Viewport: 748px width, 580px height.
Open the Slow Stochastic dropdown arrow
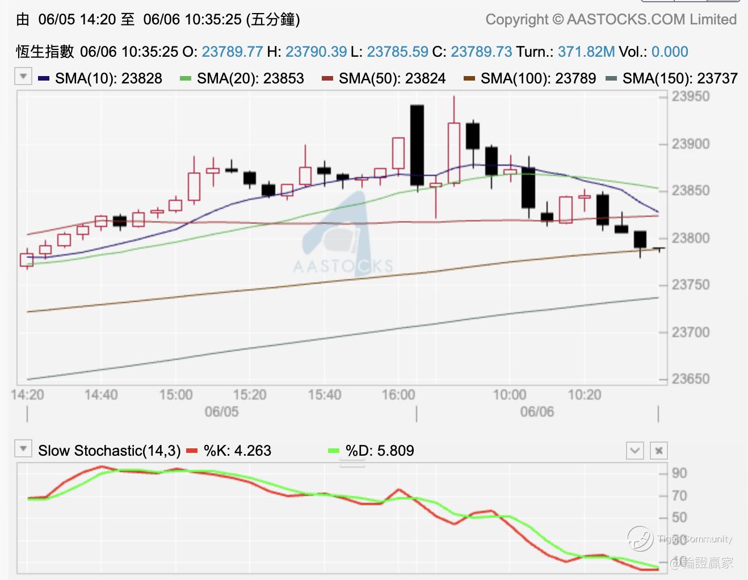23,449
